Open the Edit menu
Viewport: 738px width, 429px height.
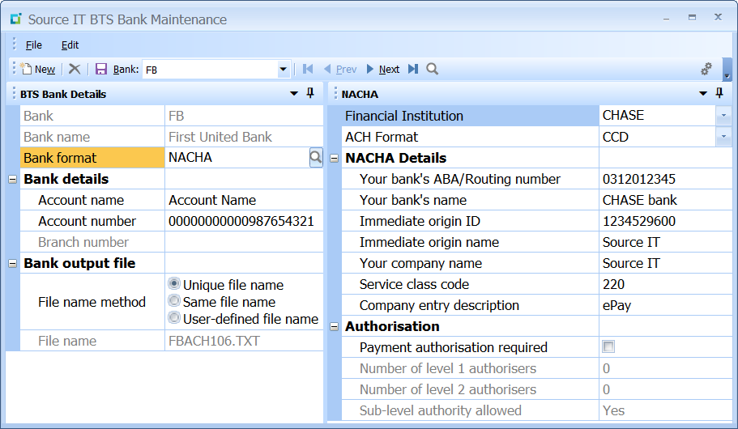point(70,45)
